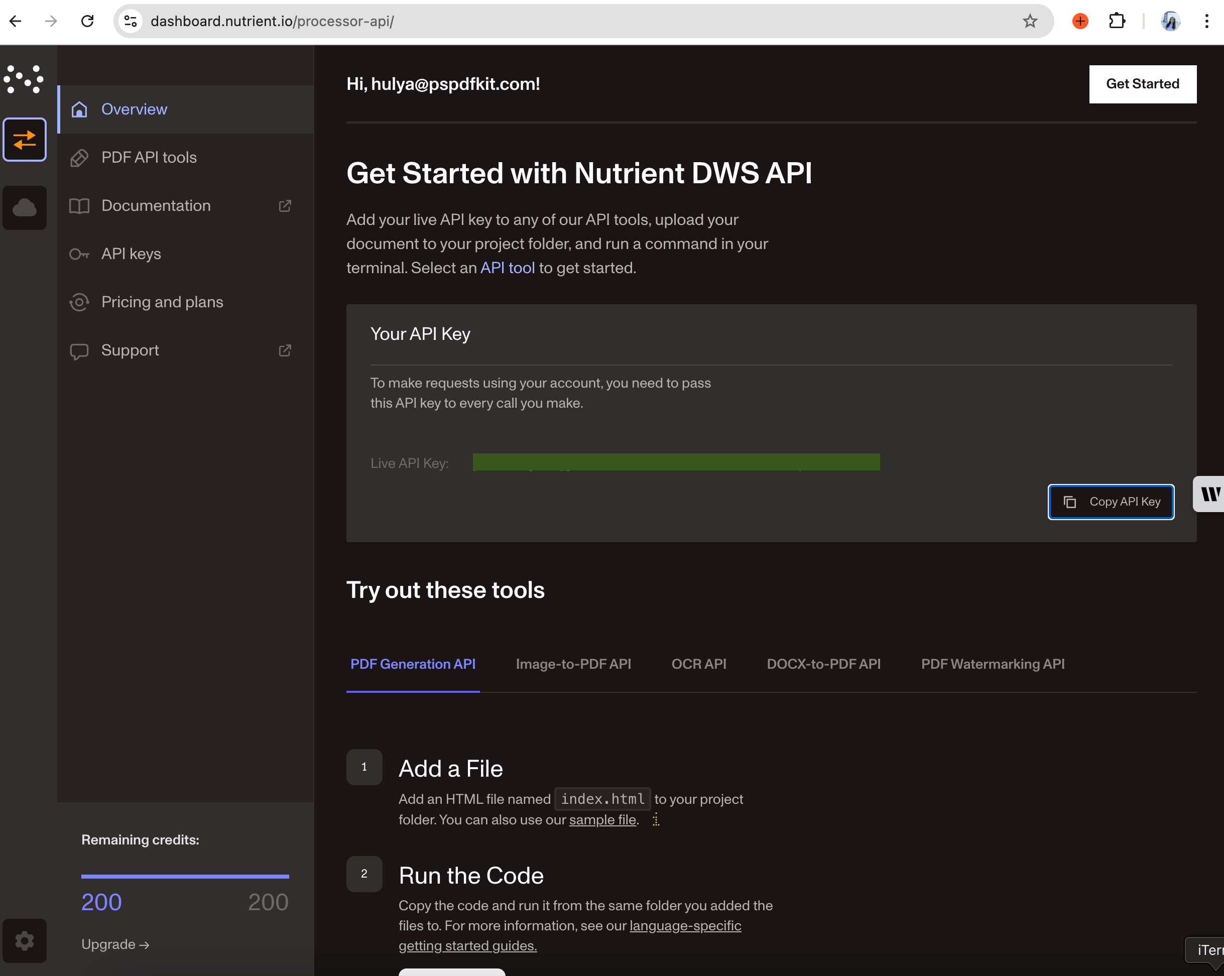Image resolution: width=1224 pixels, height=976 pixels.
Task: Open the Chrome three-dot menu
Action: pos(1207,21)
